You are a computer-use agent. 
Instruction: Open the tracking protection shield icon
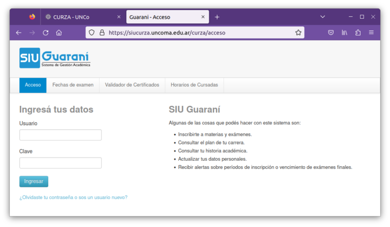92,32
